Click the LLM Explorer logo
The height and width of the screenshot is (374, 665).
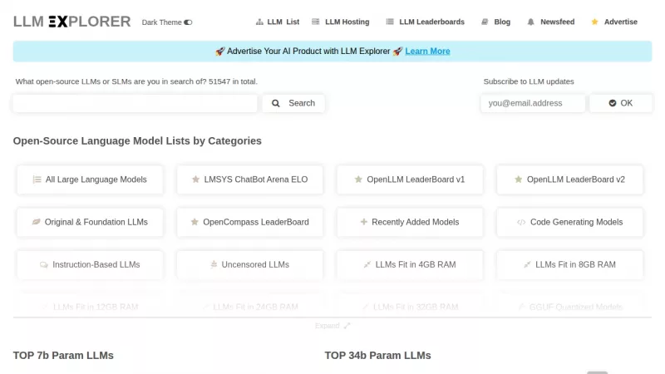[x=72, y=22]
